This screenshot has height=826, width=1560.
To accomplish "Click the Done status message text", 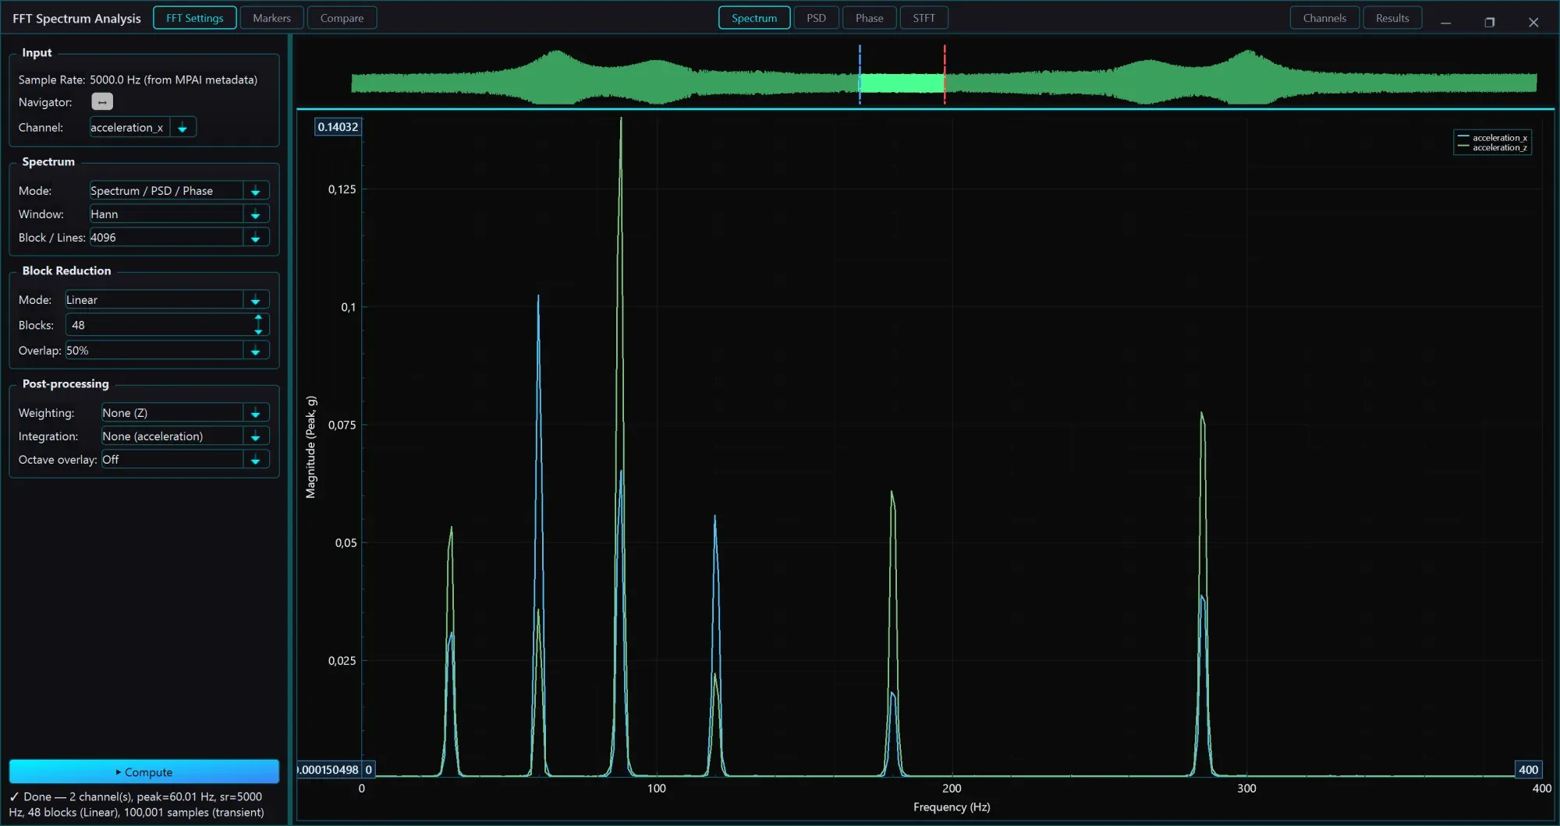I will 136,804.
